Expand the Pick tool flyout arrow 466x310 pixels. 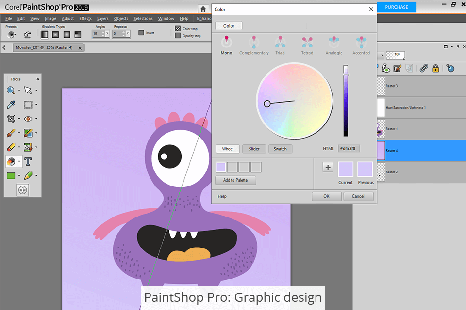coord(36,90)
